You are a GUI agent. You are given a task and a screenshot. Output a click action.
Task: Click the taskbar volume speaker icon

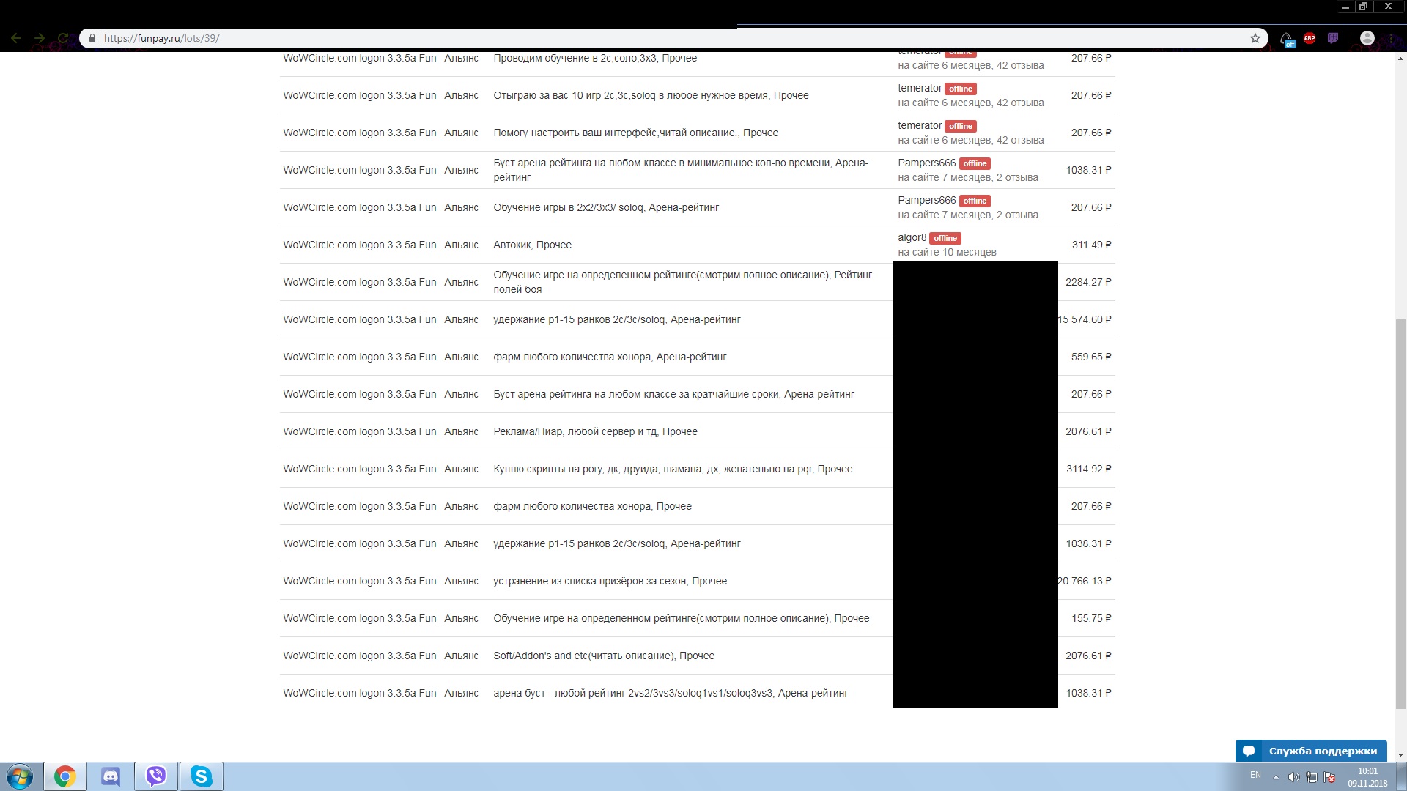click(1293, 777)
